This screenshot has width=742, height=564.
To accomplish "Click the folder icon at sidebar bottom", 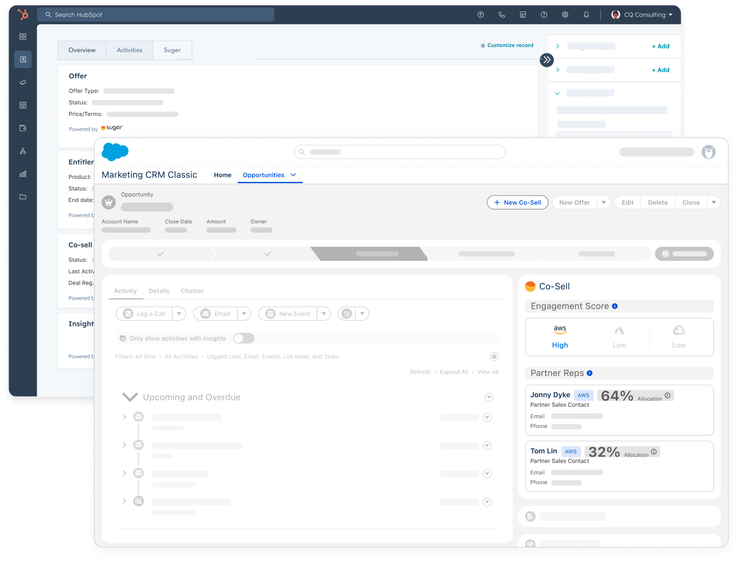I will 23,197.
